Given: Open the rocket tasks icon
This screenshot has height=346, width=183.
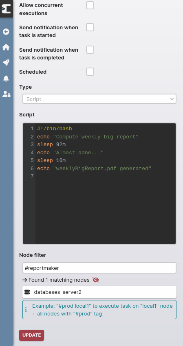Looking at the screenshot, I should (x=6, y=63).
